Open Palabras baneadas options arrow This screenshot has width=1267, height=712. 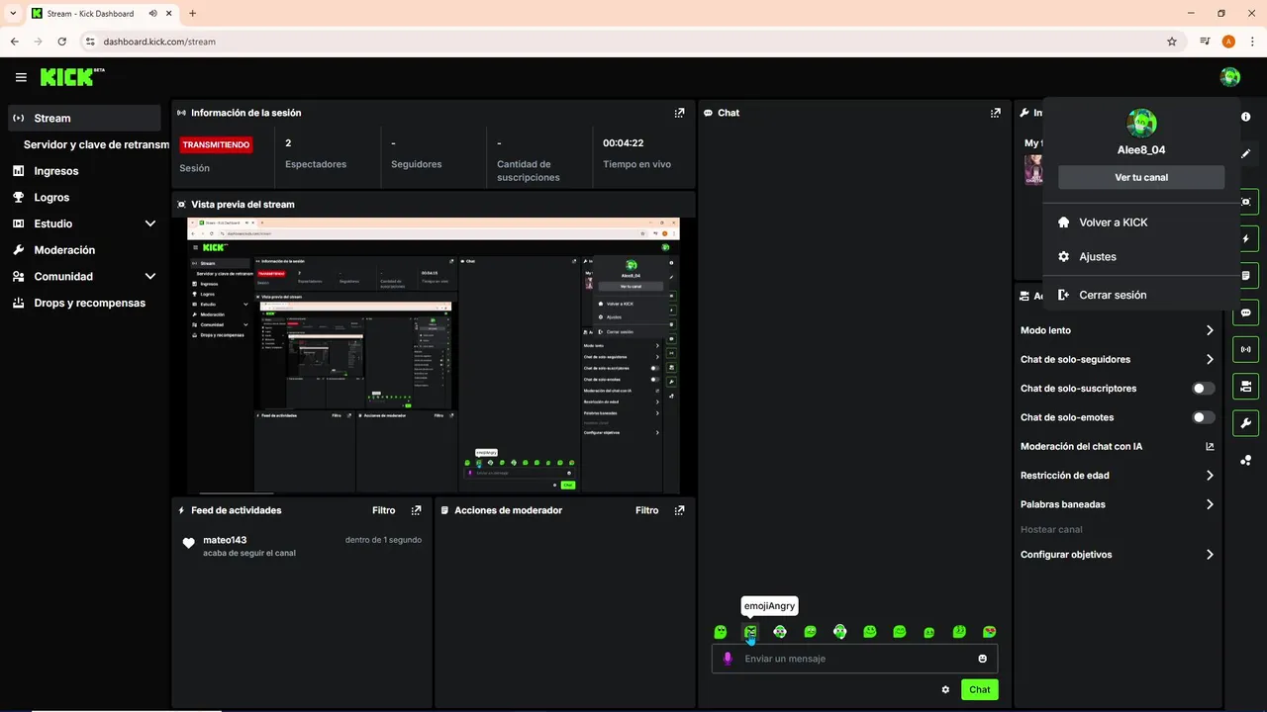pyautogui.click(x=1210, y=504)
